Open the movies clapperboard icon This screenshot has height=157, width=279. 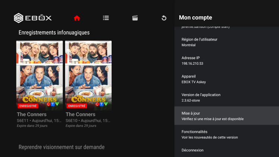point(135,18)
